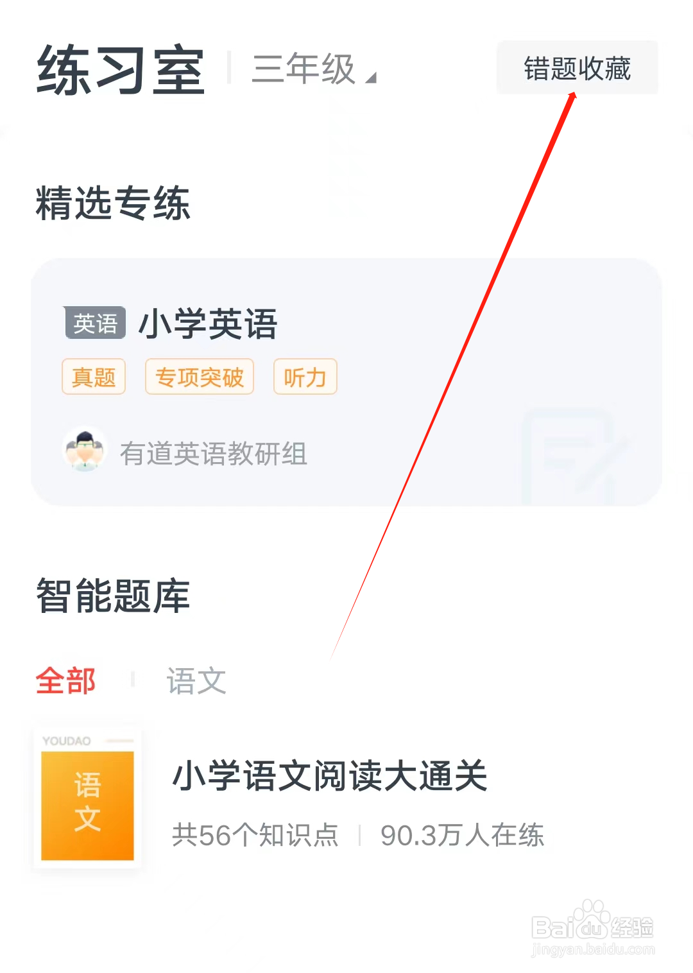
Task: Open the orange 语文 book cover thumbnail
Action: pos(87,798)
